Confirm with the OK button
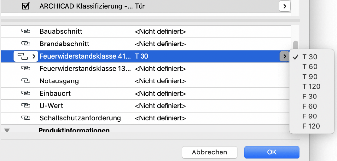 coord(272,152)
